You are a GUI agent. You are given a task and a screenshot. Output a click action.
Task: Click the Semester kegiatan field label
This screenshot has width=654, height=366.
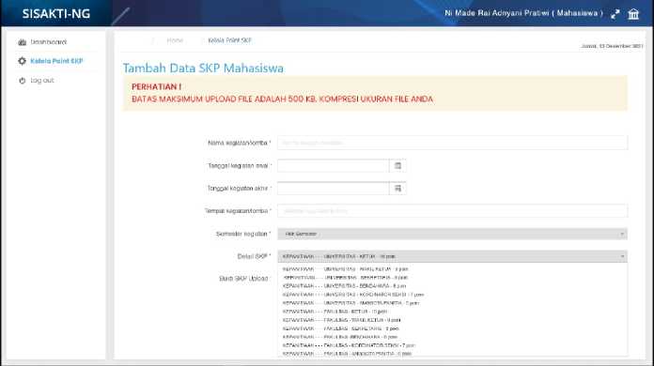click(x=243, y=234)
